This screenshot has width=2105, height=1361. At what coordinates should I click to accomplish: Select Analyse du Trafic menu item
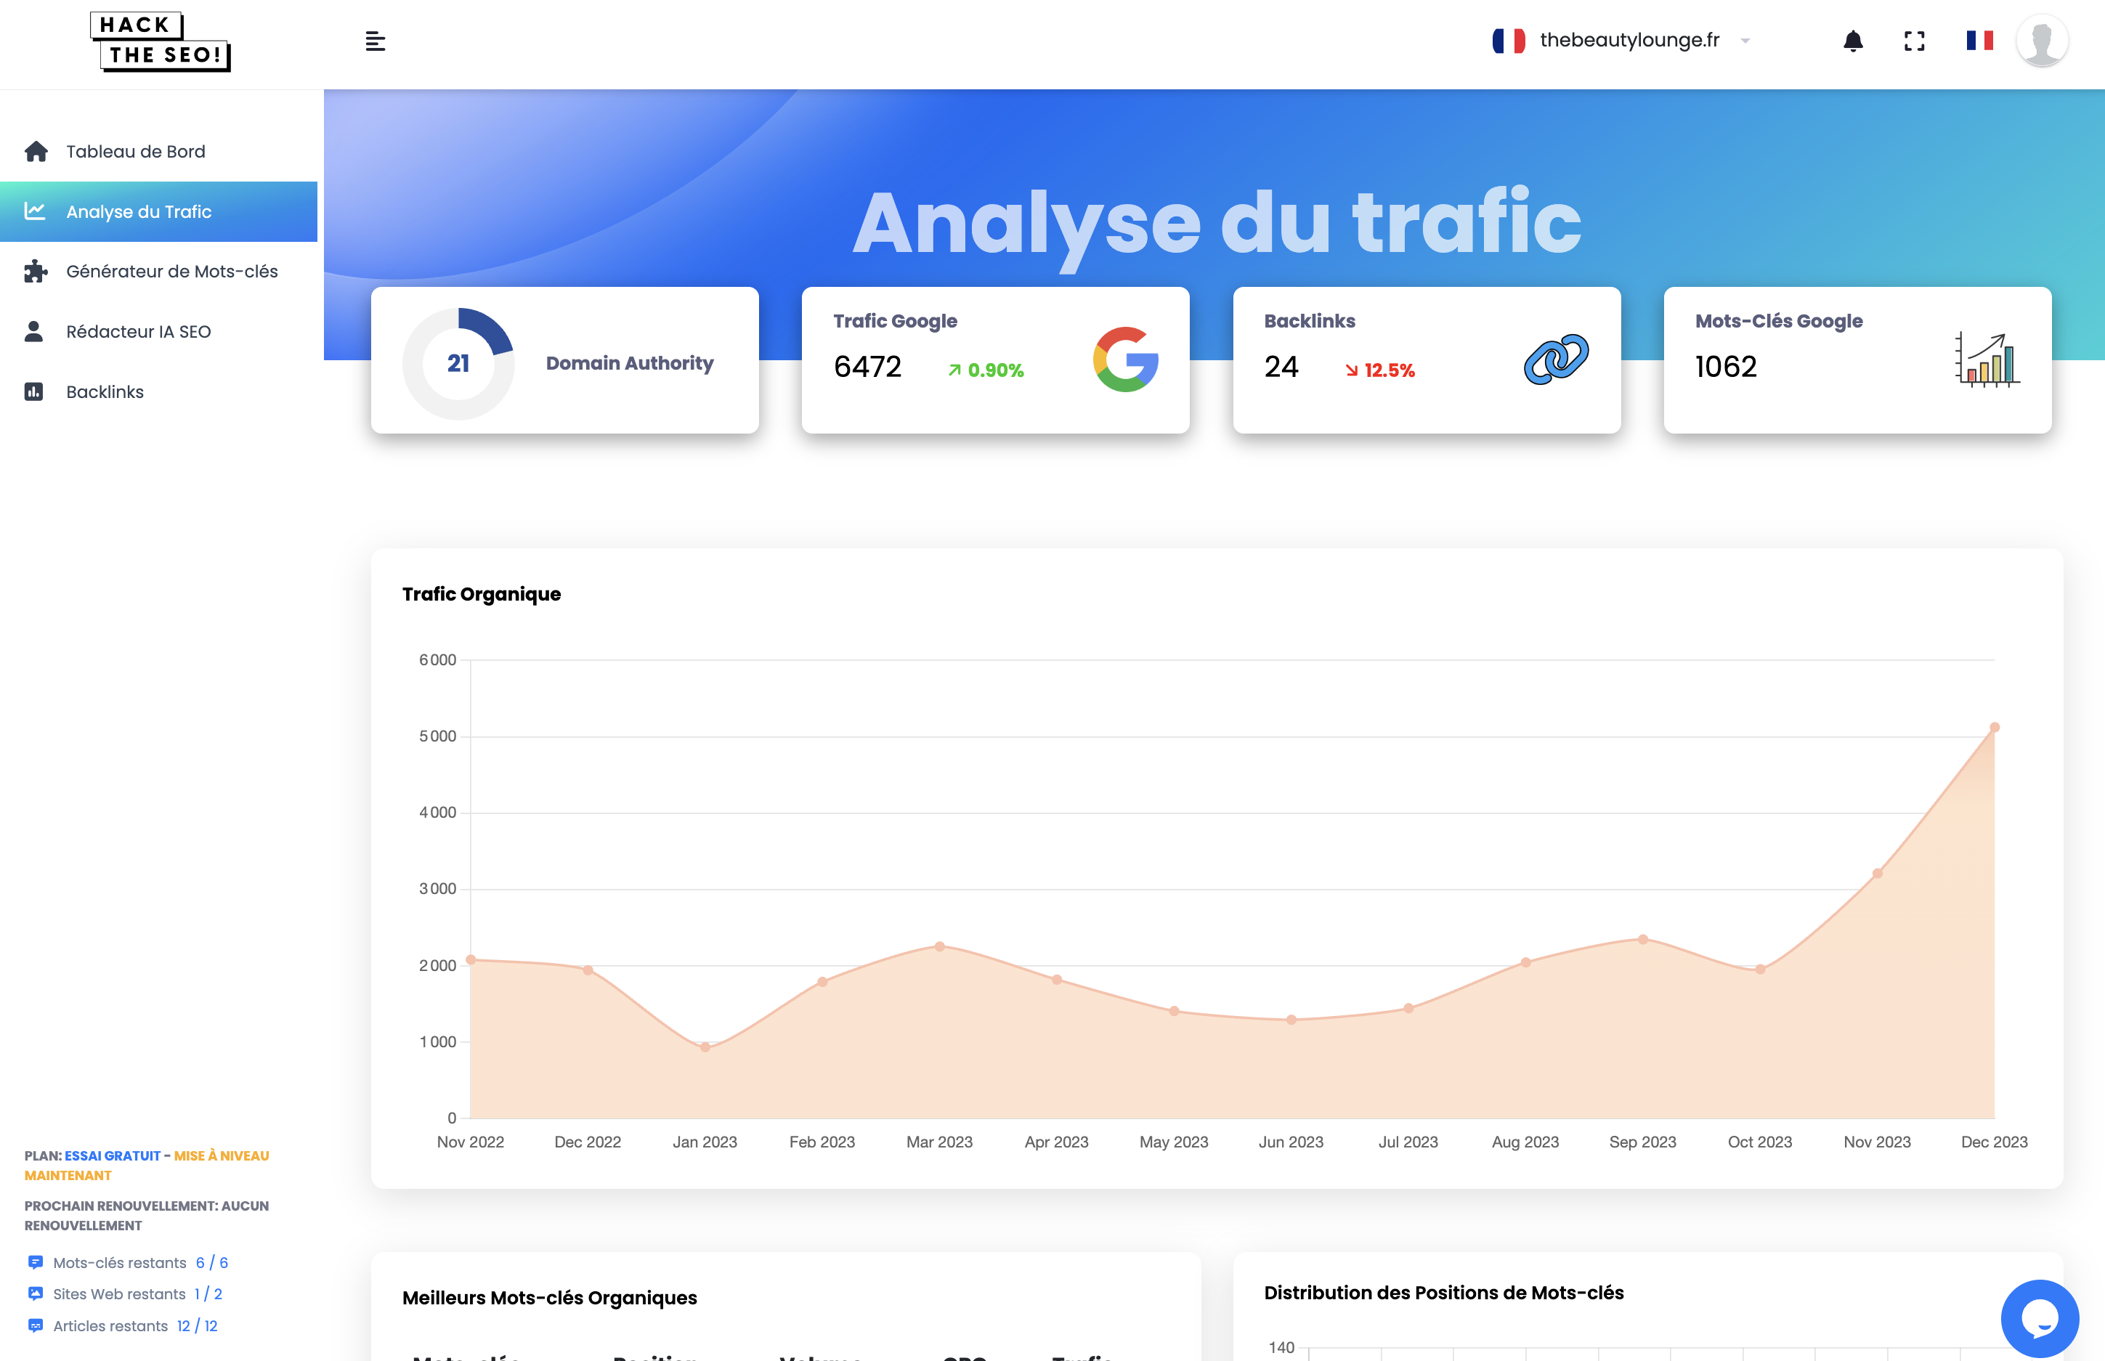159,211
